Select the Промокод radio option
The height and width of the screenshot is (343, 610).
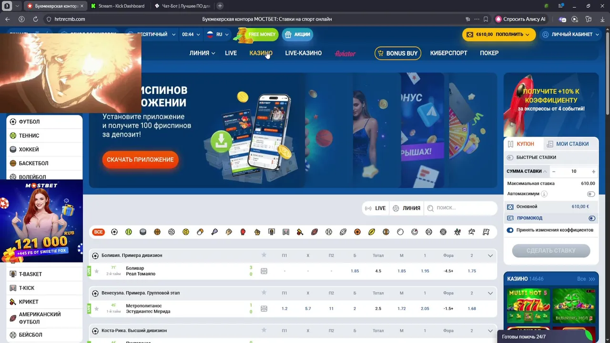click(592, 218)
